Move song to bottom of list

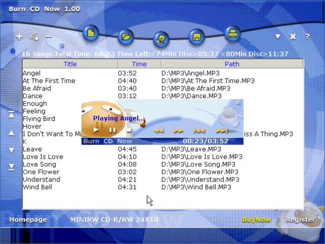[x=11, y=167]
